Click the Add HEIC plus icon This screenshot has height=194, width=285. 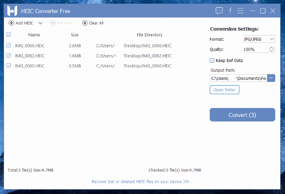(x=11, y=23)
